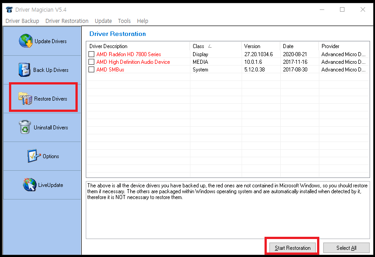Check the AMD High Definition Audio Device checkbox

coord(91,62)
